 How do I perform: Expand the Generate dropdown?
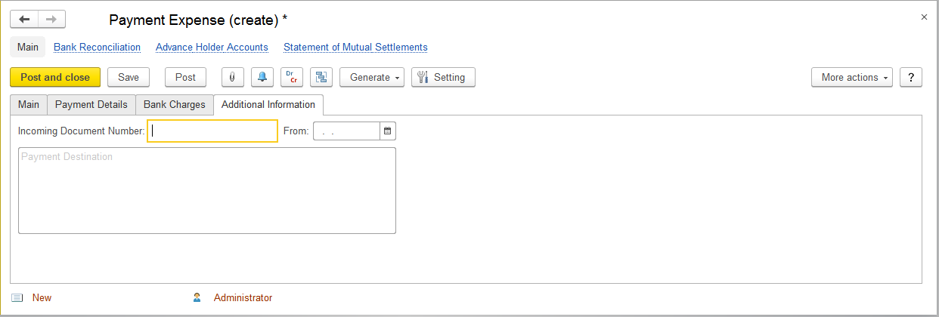pos(372,77)
